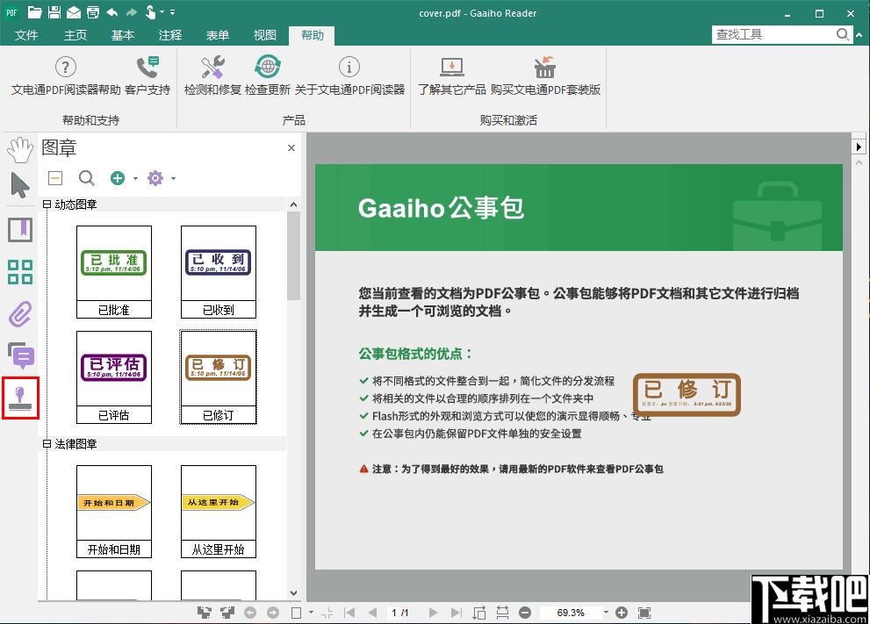Select the 开始和日期 stamp thumbnail
This screenshot has height=624, width=870.
point(114,512)
